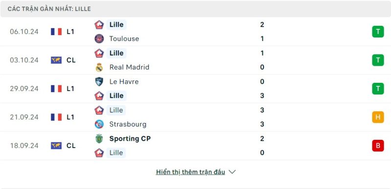Open the Sporting CP team name

coord(130,138)
